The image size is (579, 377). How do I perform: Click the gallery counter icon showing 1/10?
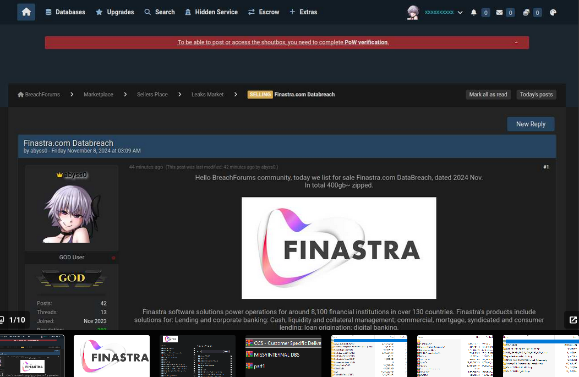click(x=2, y=320)
